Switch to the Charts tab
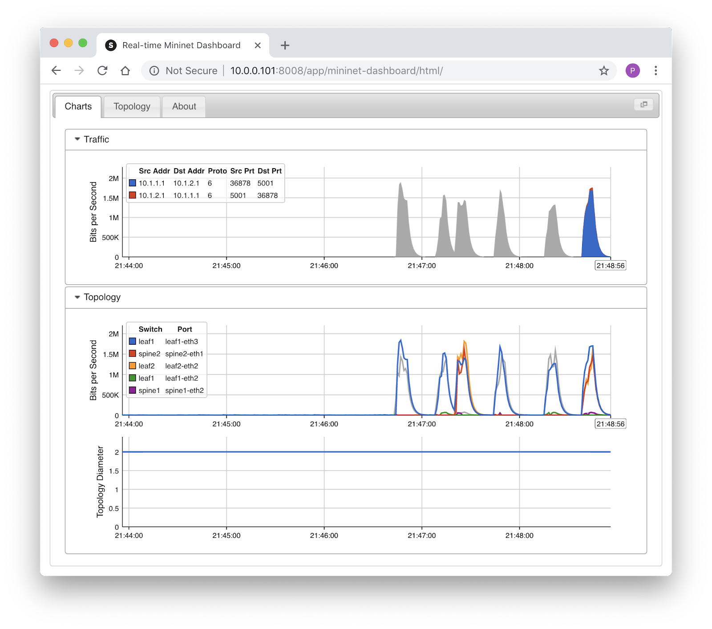The image size is (712, 629). point(78,106)
